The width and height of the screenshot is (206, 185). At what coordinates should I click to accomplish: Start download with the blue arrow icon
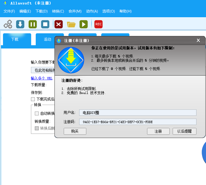coord(20,24)
